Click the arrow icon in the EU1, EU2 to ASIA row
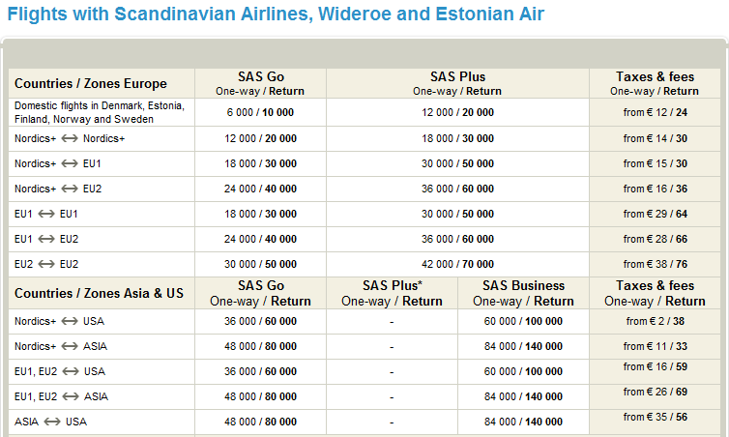 [69, 396]
